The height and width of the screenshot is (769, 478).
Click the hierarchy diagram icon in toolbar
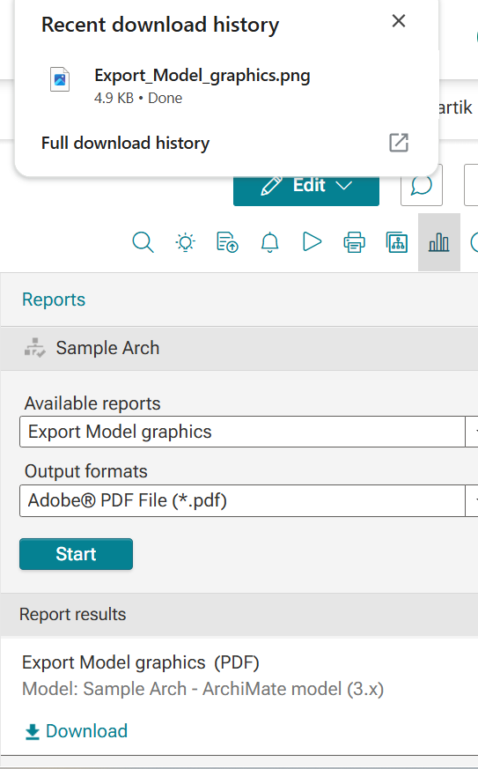point(396,242)
